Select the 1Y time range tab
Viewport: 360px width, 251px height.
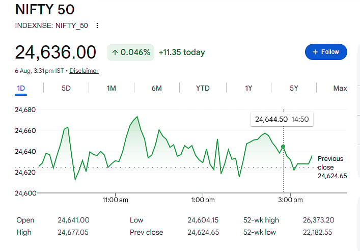coord(248,88)
